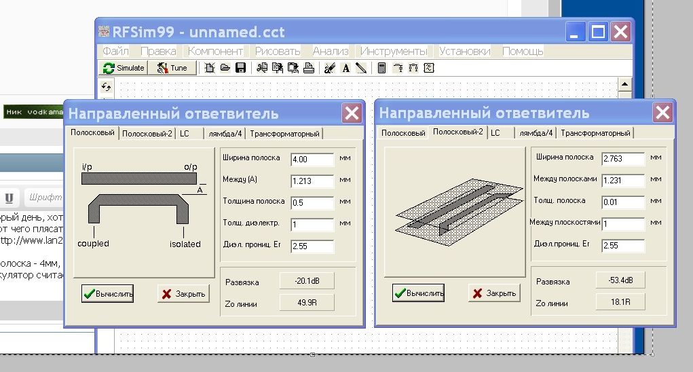Open the Инструменты menu
This screenshot has width=693, height=372.
click(x=394, y=51)
